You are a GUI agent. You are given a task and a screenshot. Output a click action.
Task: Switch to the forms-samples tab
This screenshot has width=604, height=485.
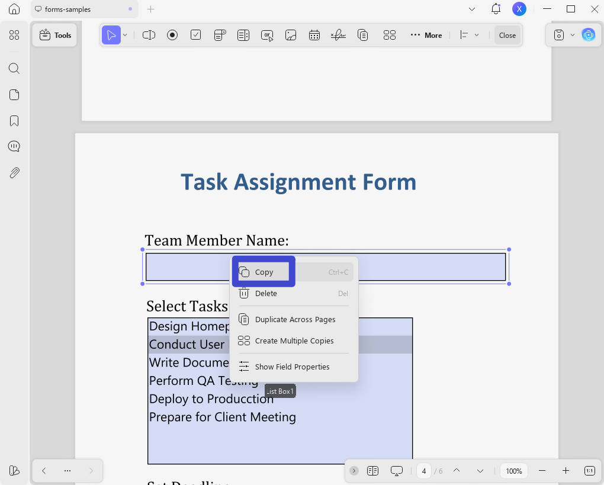coord(84,9)
